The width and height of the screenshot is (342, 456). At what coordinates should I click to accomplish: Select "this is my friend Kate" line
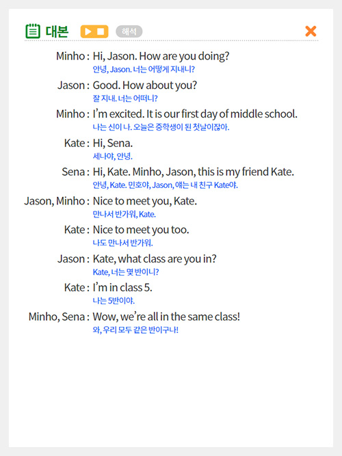(x=194, y=172)
